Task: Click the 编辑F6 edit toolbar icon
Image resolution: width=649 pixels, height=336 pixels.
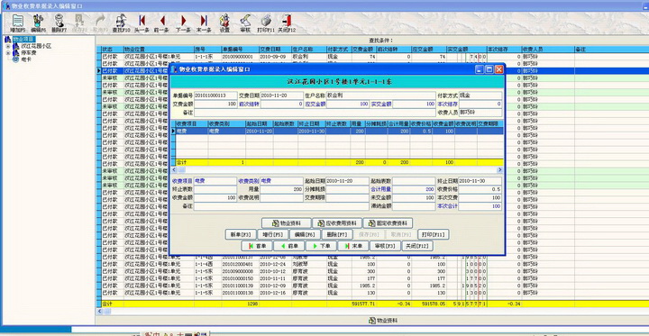Action: click(38, 23)
